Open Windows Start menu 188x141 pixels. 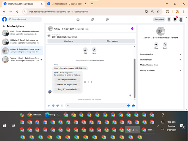[5, 126]
